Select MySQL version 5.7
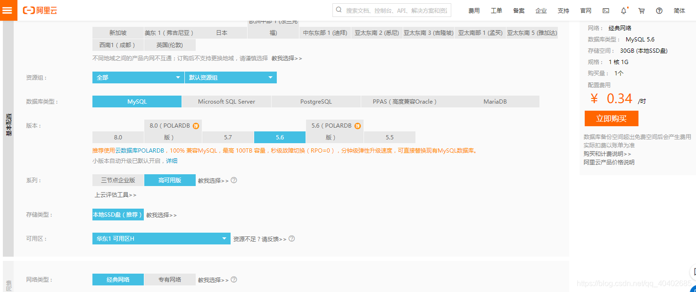This screenshot has height=292, width=696. (x=228, y=137)
